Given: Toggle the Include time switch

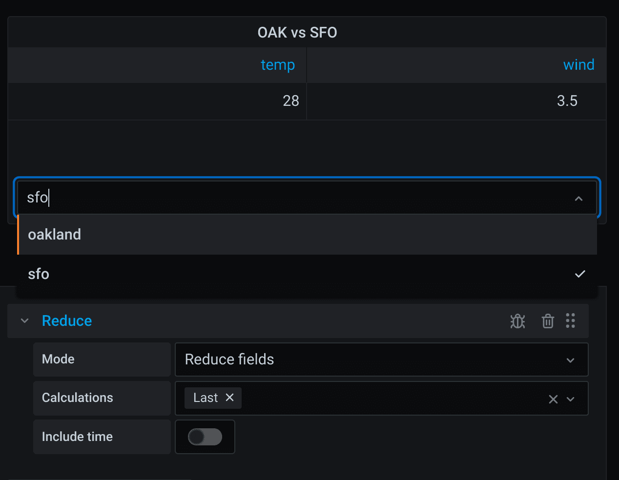Looking at the screenshot, I should (x=205, y=437).
